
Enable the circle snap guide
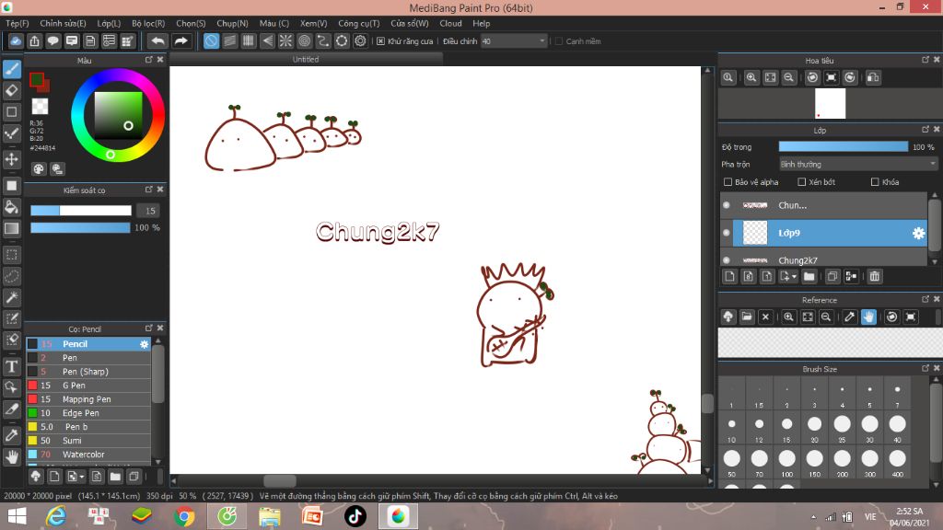coord(304,40)
